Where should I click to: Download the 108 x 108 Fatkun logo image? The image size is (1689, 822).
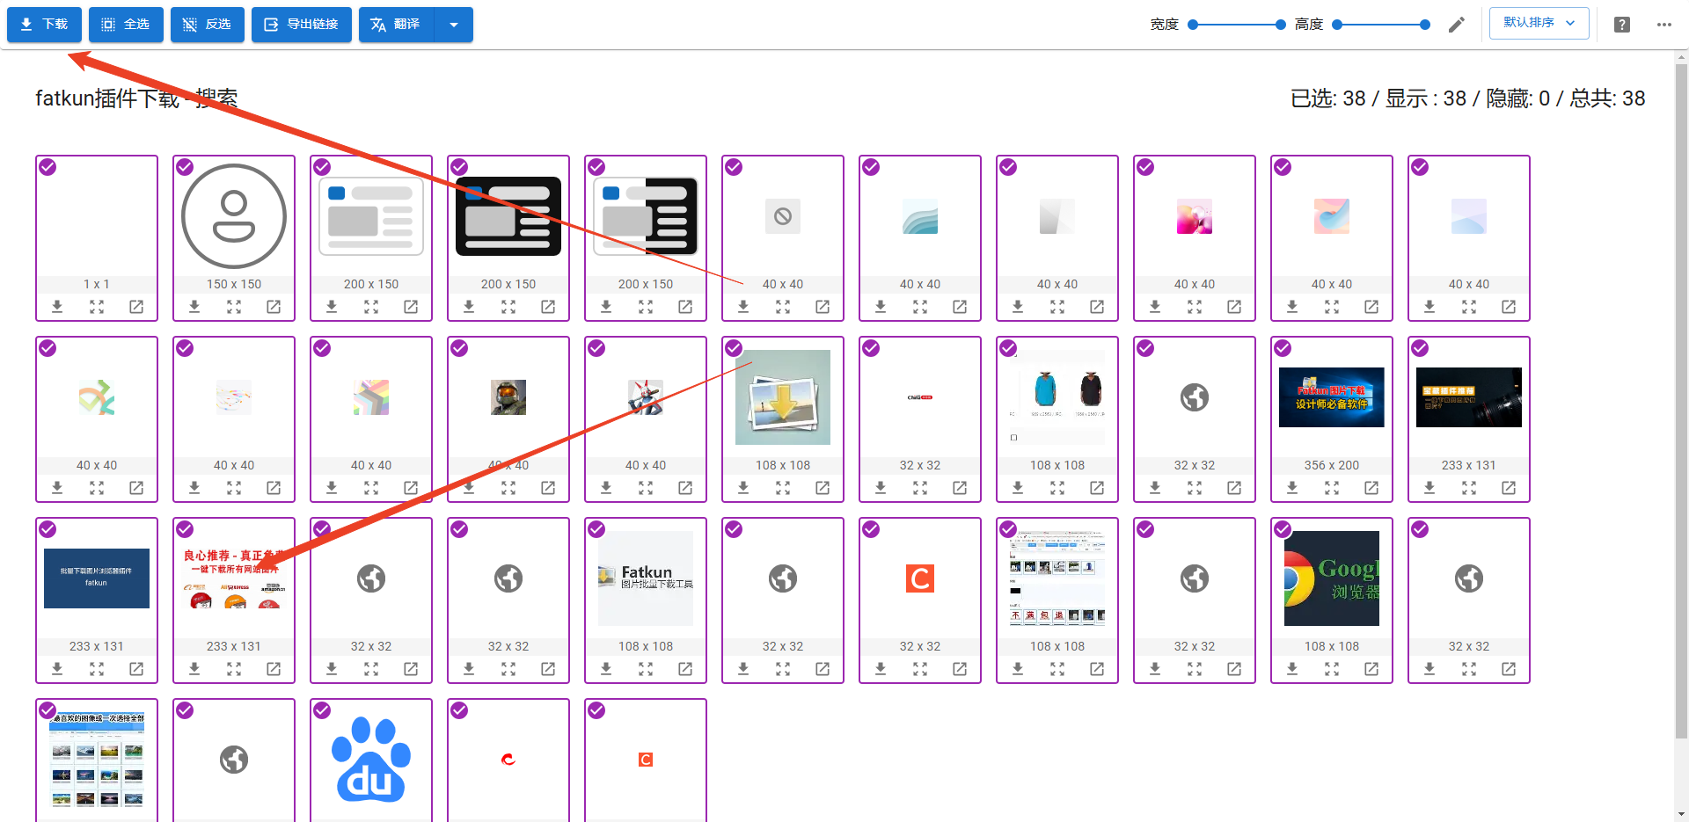606,669
